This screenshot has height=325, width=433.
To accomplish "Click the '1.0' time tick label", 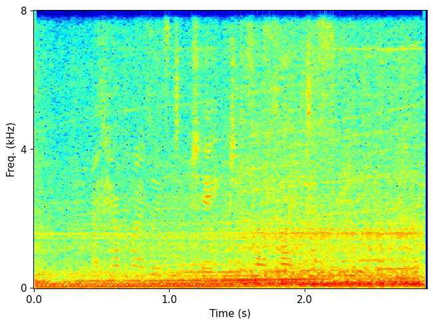I will tap(170, 300).
